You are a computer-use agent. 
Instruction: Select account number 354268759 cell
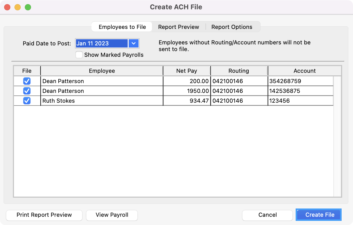tap(300, 81)
